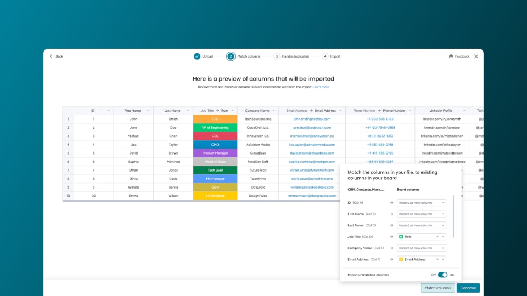Click the DesignPulse company cell
The image size is (527, 296).
point(258,196)
